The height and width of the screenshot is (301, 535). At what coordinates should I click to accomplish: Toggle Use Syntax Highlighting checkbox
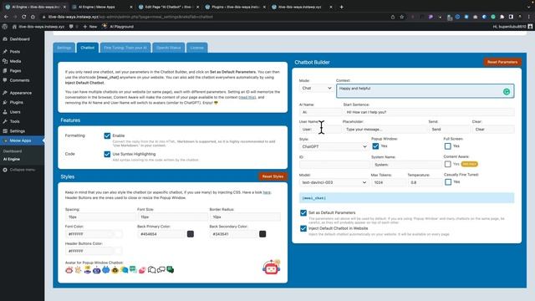click(107, 154)
